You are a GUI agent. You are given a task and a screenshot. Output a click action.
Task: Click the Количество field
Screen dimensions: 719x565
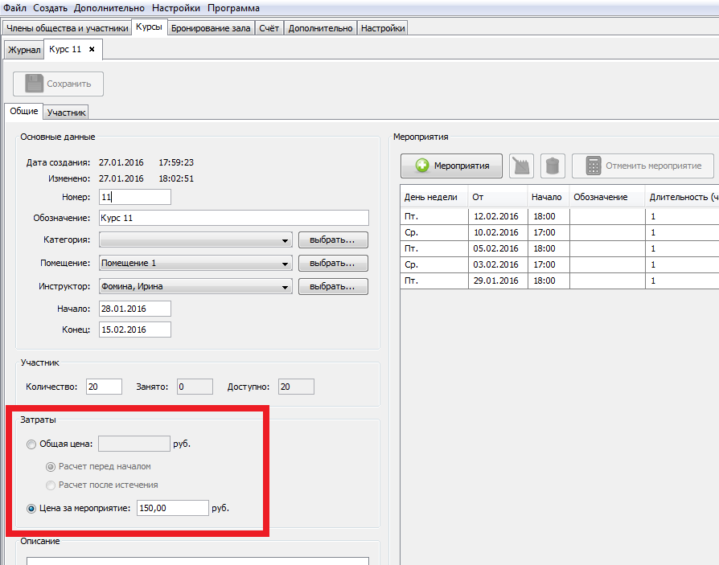pos(104,387)
